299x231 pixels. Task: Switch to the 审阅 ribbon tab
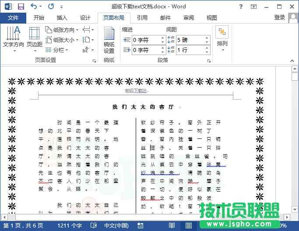(189, 18)
